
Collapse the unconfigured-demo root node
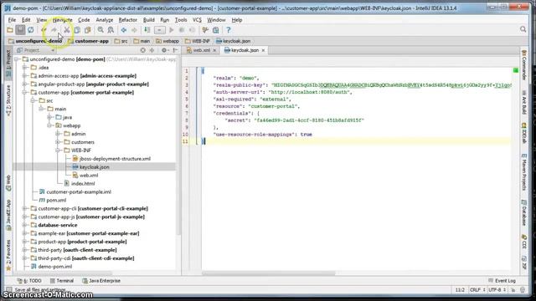tap(17, 59)
